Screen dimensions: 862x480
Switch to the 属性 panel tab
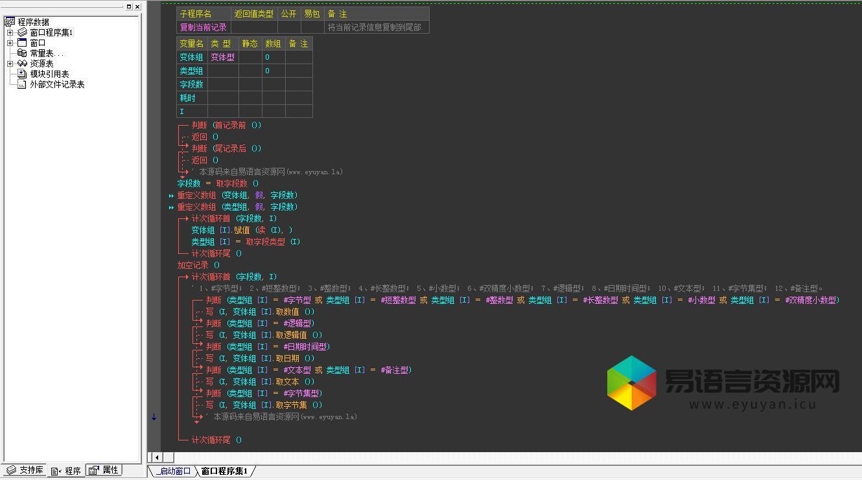tap(104, 470)
